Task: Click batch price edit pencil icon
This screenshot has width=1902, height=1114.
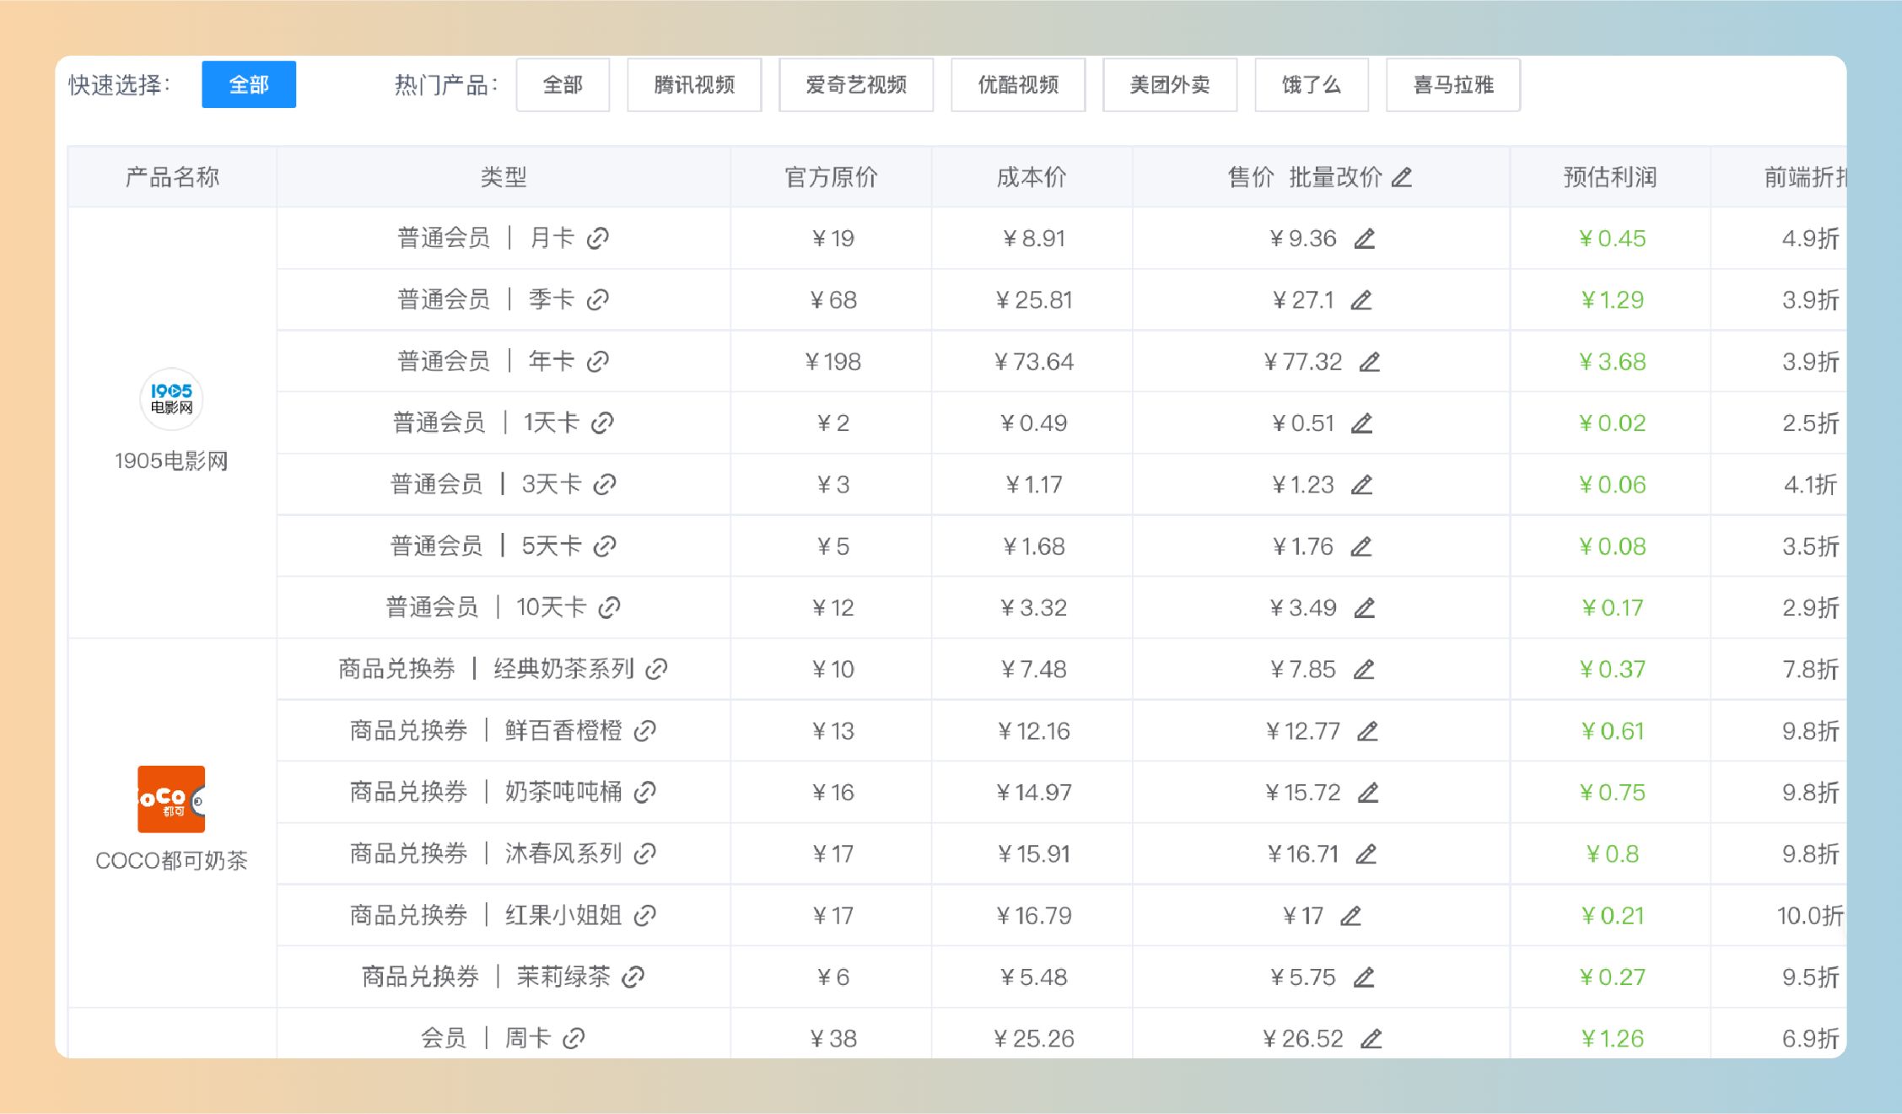Action: (1402, 177)
